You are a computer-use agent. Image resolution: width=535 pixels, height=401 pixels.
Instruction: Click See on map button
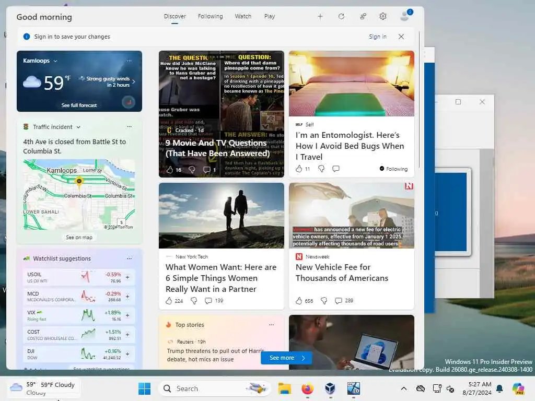point(79,238)
